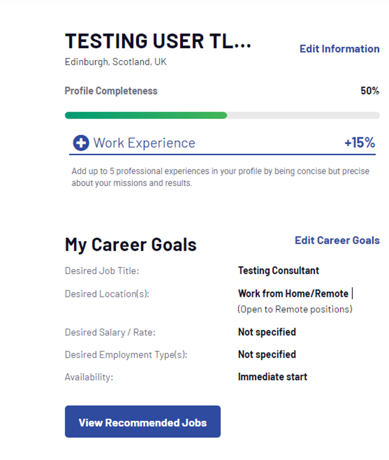Click the Profile Completeness label
This screenshot has width=389, height=460.
coord(111,91)
